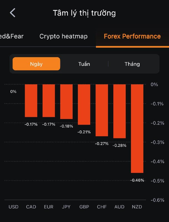The height and width of the screenshot is (222, 169).
Task: Switch to Crypto heatmap tab
Action: 63,36
